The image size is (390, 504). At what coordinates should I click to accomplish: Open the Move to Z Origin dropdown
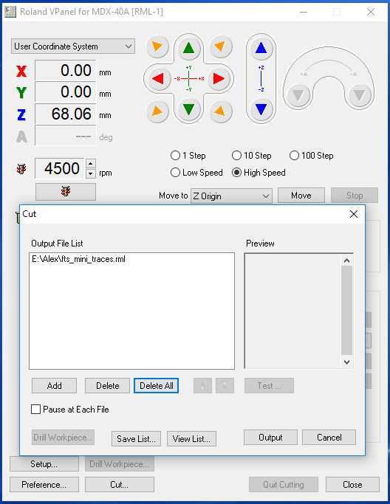pos(231,196)
